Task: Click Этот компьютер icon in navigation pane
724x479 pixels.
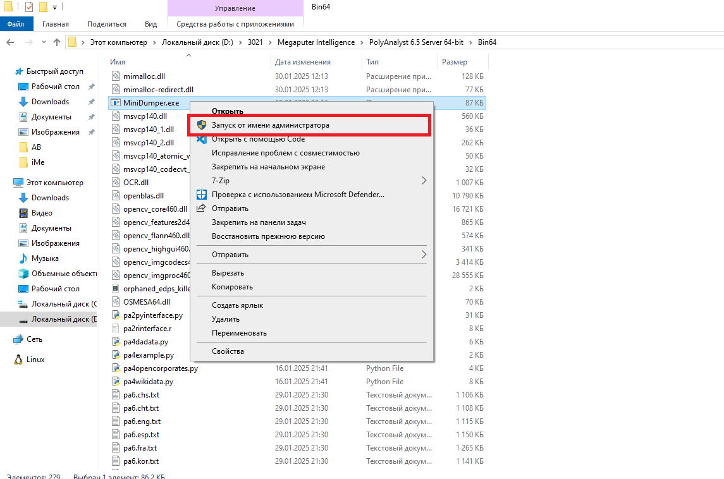Action: pyautogui.click(x=18, y=183)
